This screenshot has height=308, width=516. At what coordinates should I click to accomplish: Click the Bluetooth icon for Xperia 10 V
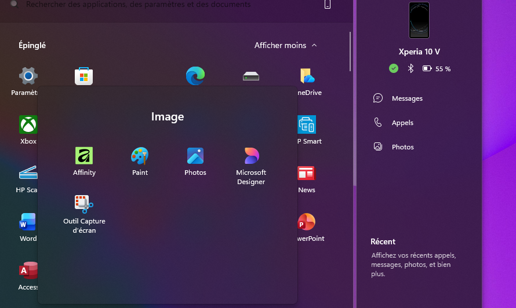(410, 68)
